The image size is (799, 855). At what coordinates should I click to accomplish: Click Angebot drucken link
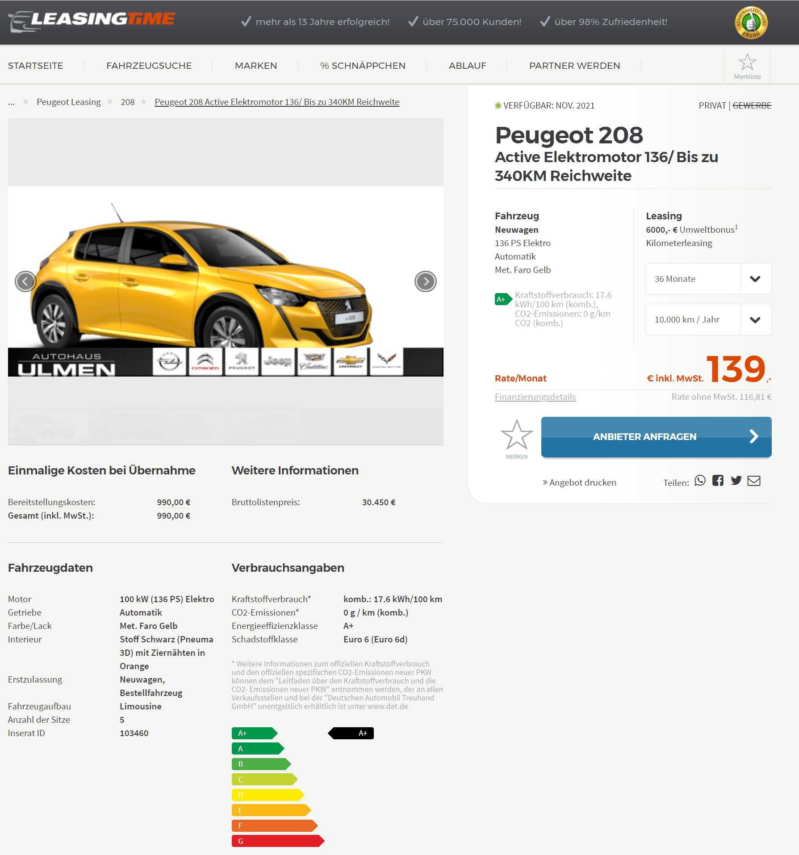coord(579,482)
